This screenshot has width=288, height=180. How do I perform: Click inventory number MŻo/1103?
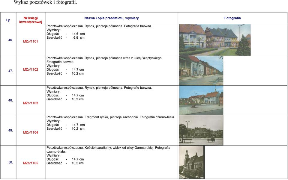[31, 103]
